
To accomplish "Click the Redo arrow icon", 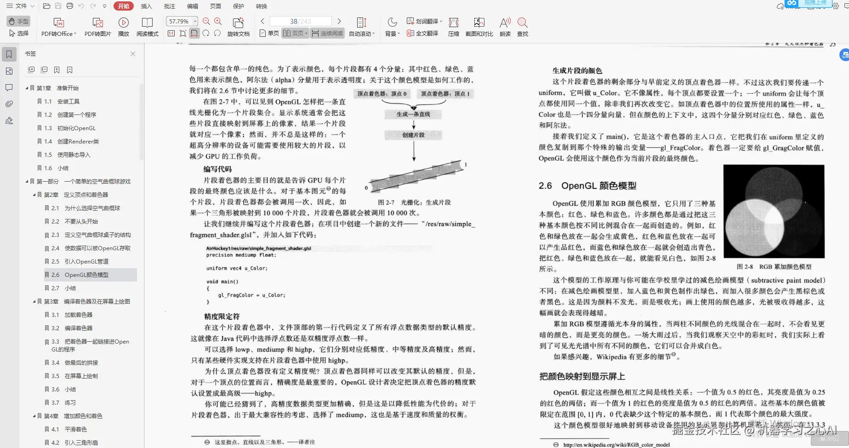I will click(x=93, y=6).
